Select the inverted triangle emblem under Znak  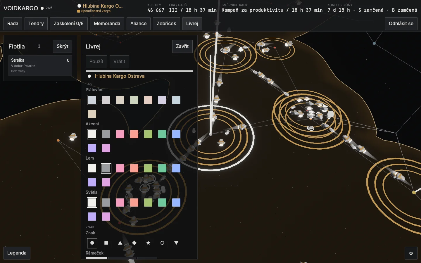click(x=176, y=243)
